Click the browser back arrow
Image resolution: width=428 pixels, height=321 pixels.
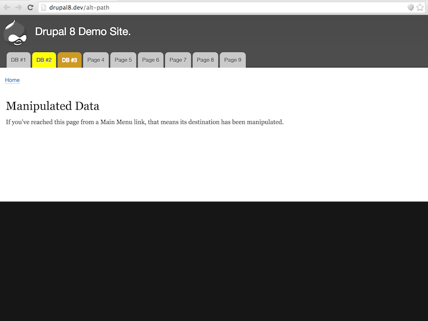pos(6,8)
